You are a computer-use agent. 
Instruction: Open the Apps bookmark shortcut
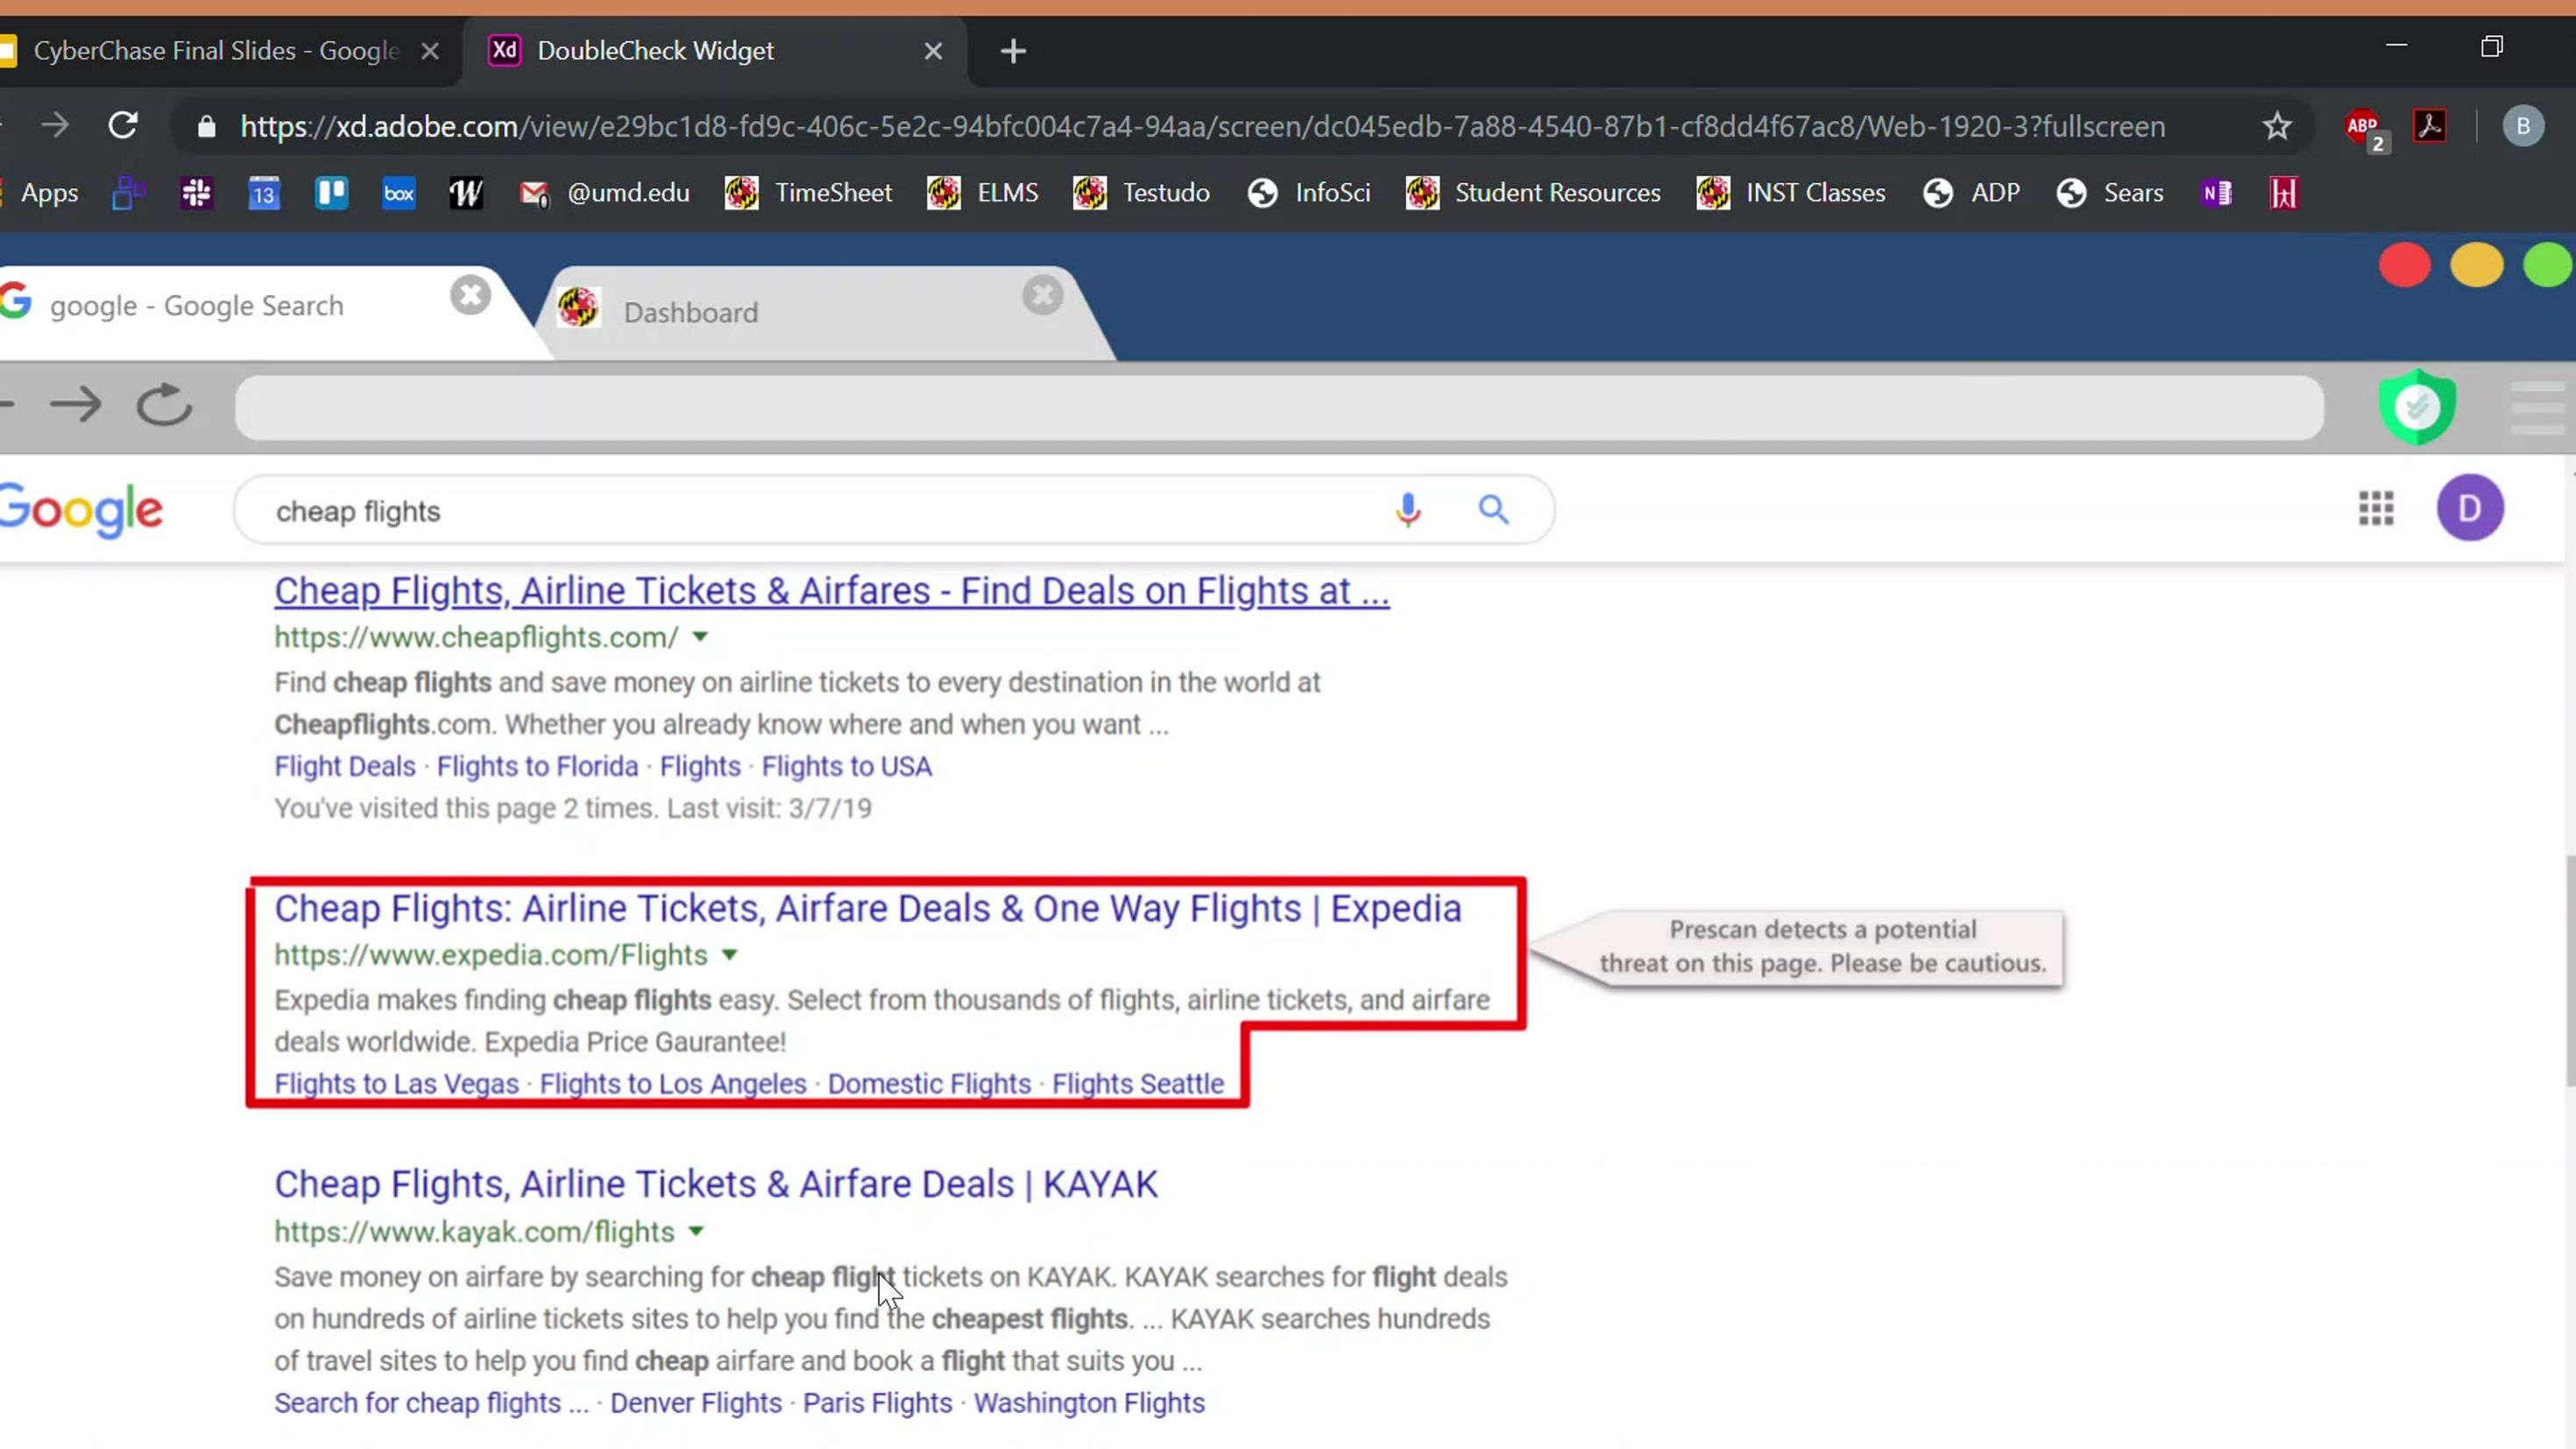click(49, 193)
